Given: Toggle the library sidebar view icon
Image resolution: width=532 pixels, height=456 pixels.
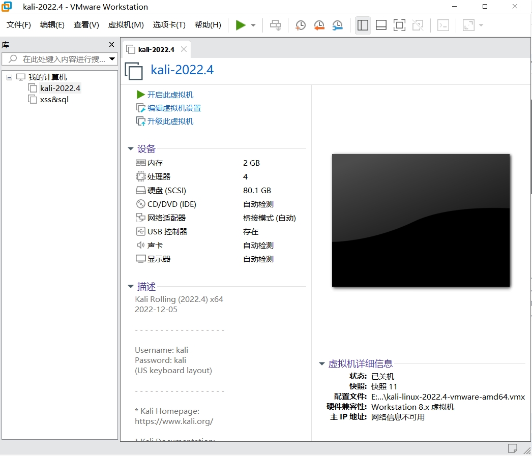Looking at the screenshot, I should [x=363, y=25].
